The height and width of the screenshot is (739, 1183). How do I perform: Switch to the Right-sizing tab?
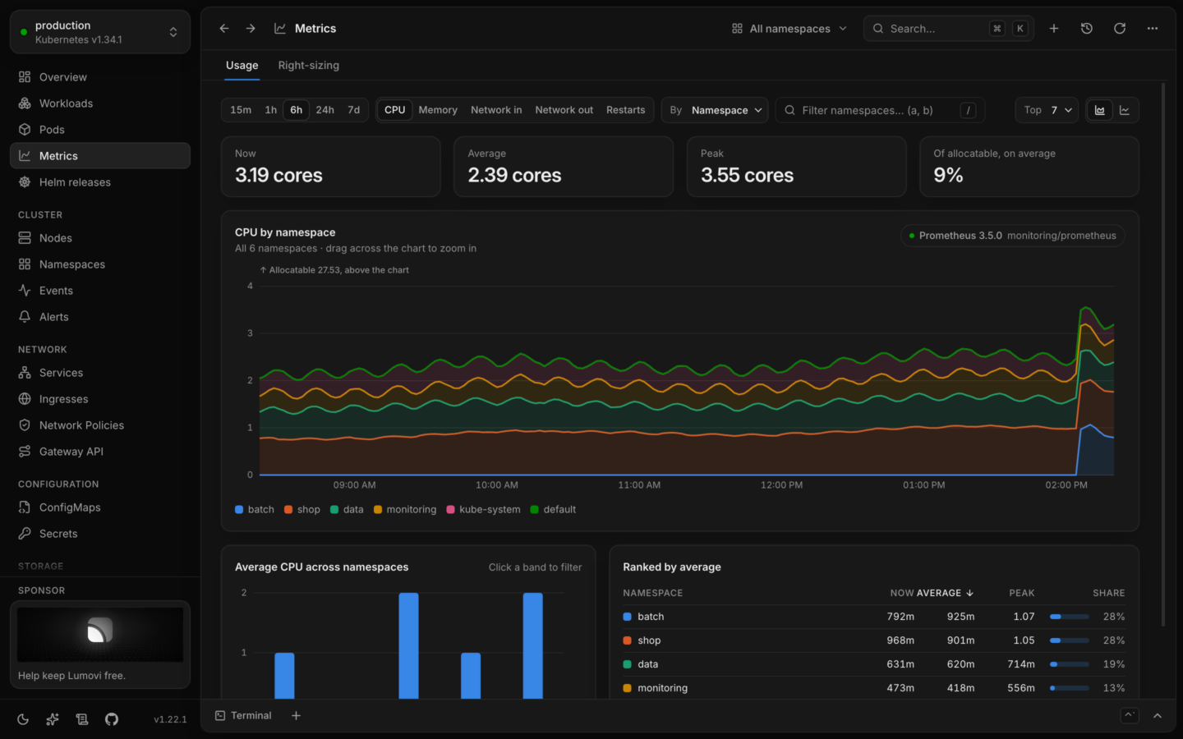pyautogui.click(x=309, y=66)
